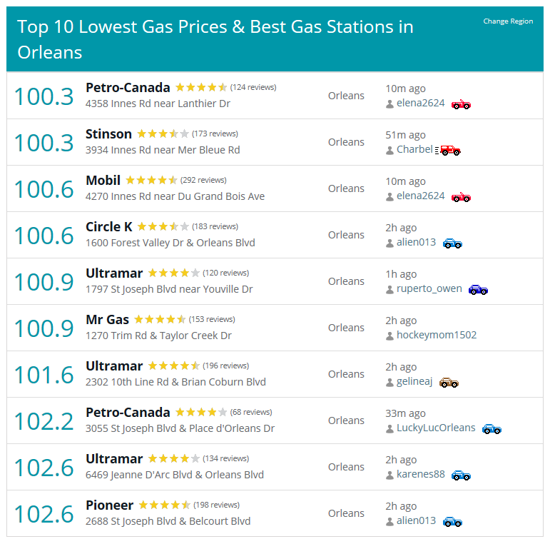
Task: Click the blue car in the Pioneer row
Action: [x=452, y=522]
